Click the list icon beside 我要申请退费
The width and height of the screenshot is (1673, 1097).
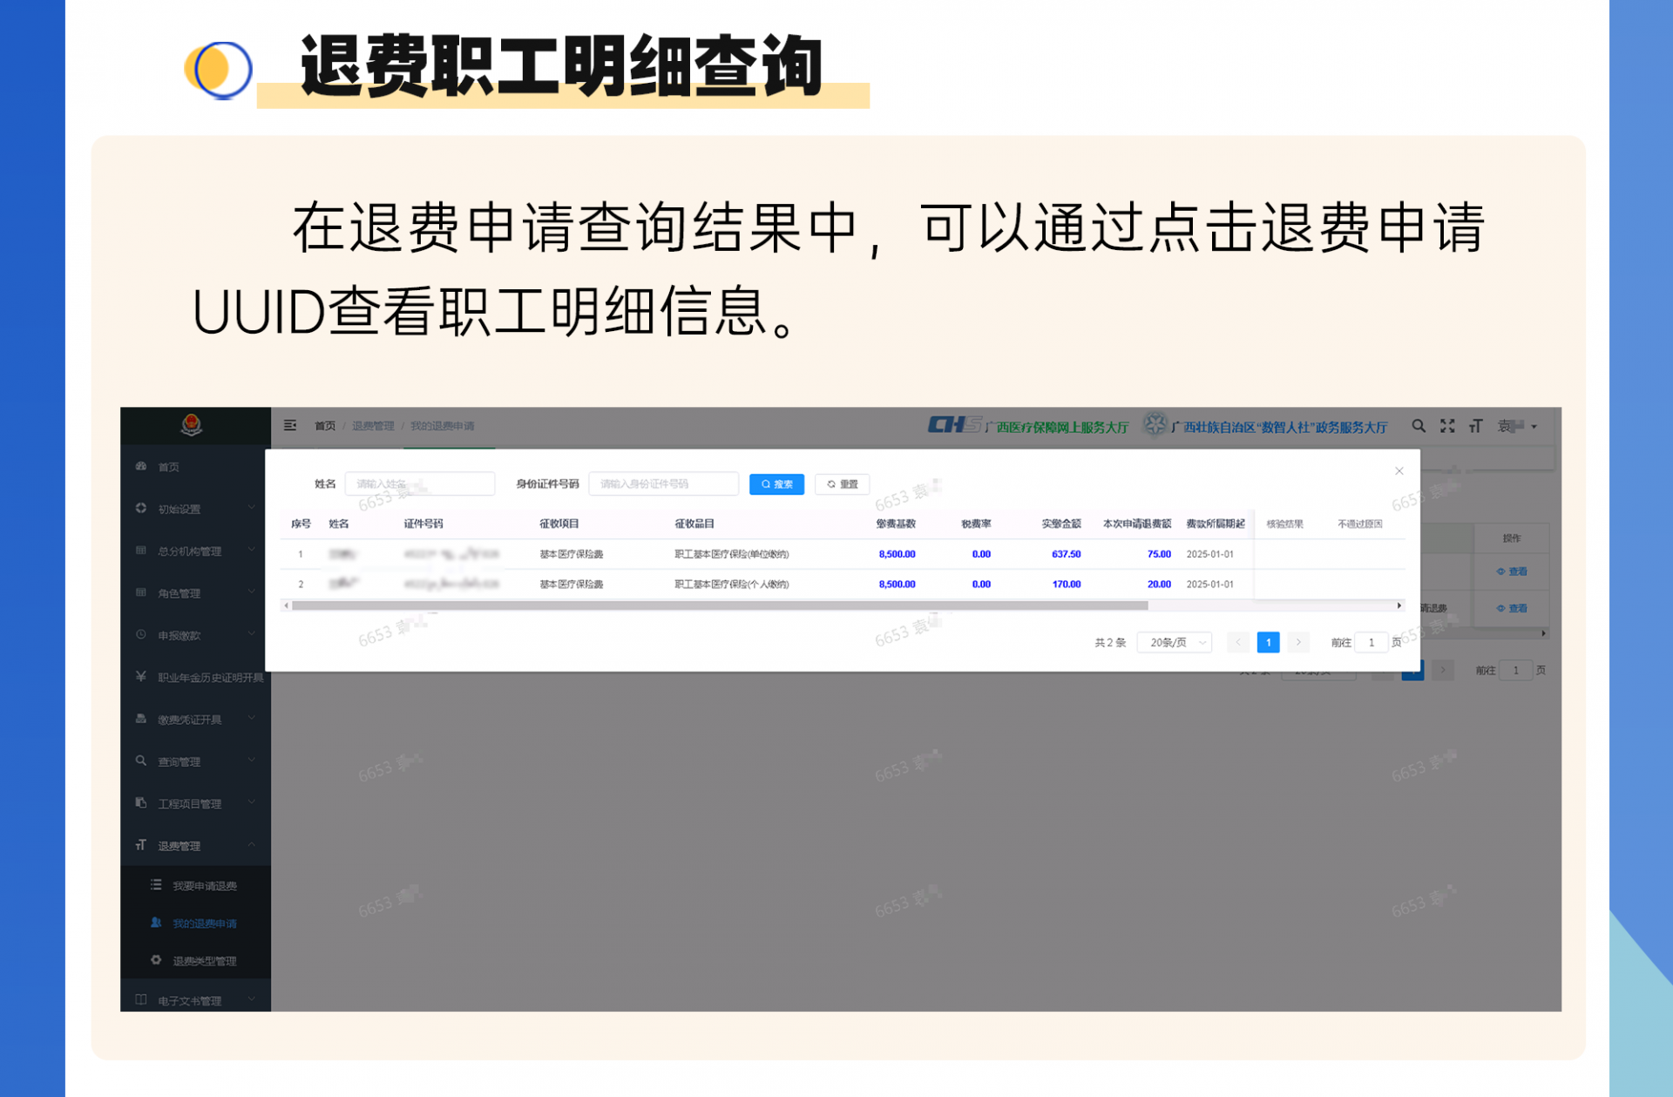[155, 884]
